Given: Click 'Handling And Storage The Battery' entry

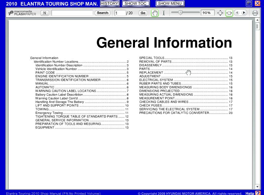Looking at the screenshot, I should [82, 102].
